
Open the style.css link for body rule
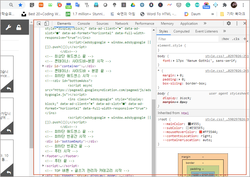(227, 56)
